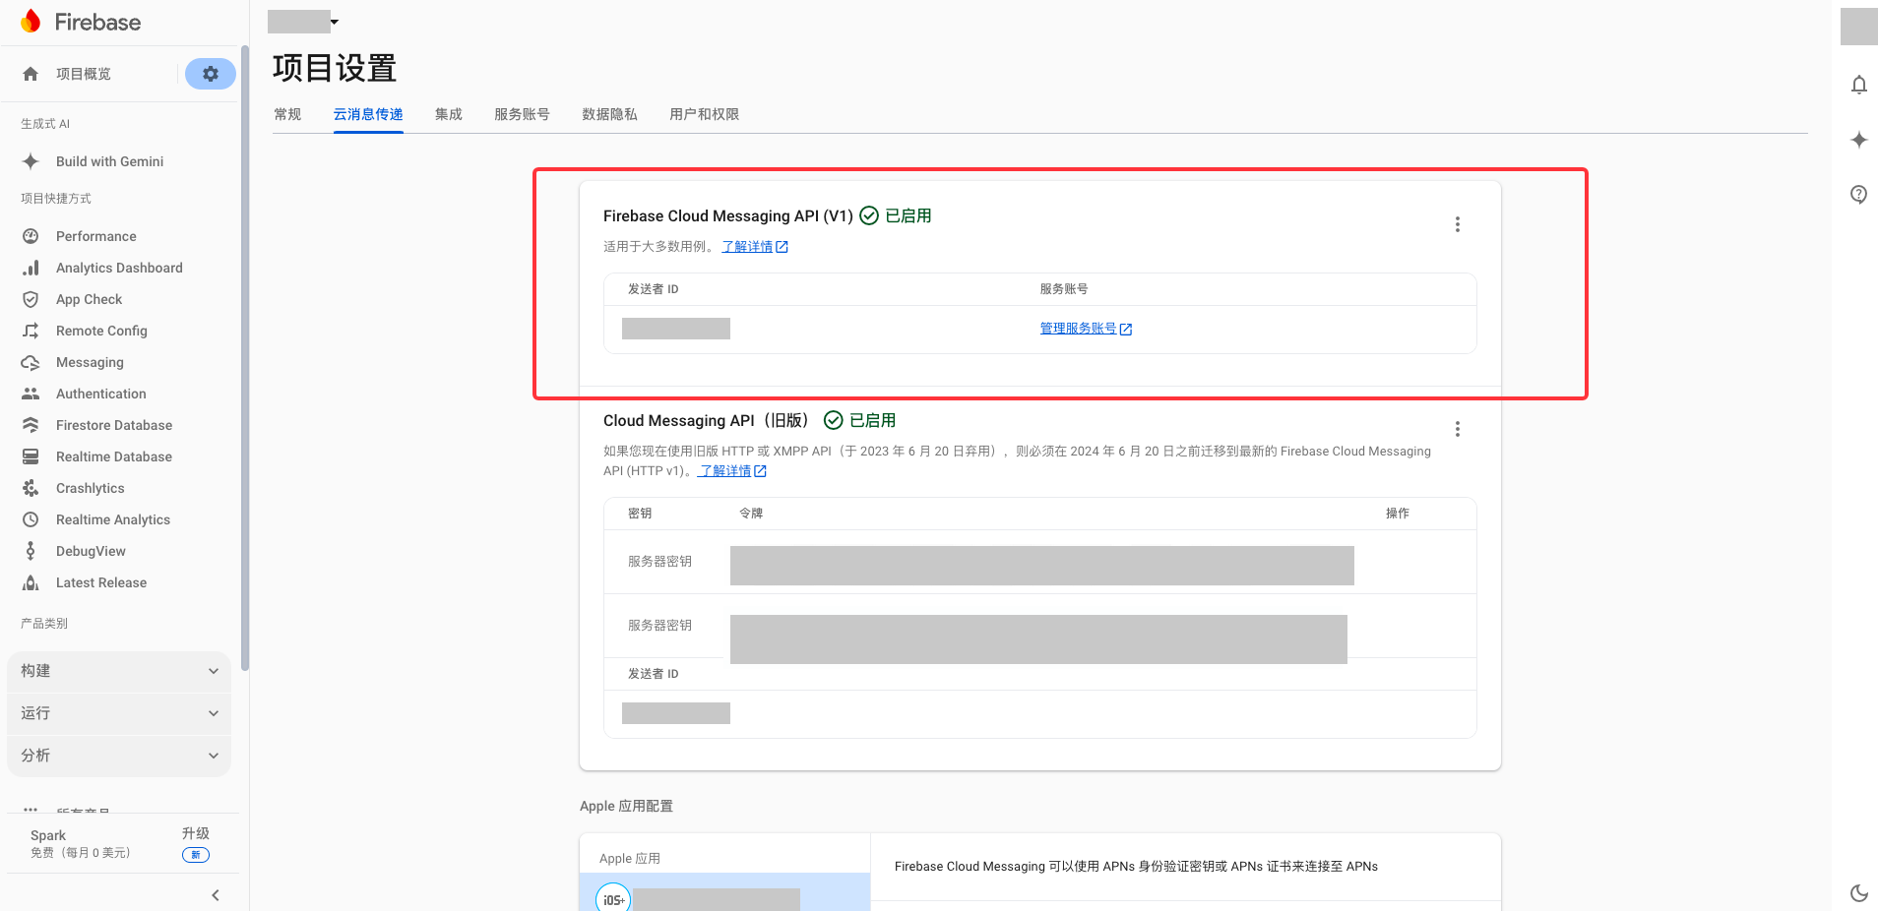The height and width of the screenshot is (911, 1878).
Task: Switch to the 数据隐私 tab
Action: (x=609, y=114)
